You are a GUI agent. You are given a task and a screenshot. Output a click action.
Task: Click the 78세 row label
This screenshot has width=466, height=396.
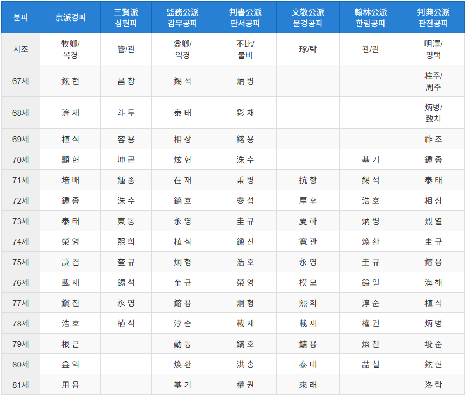tap(20, 323)
